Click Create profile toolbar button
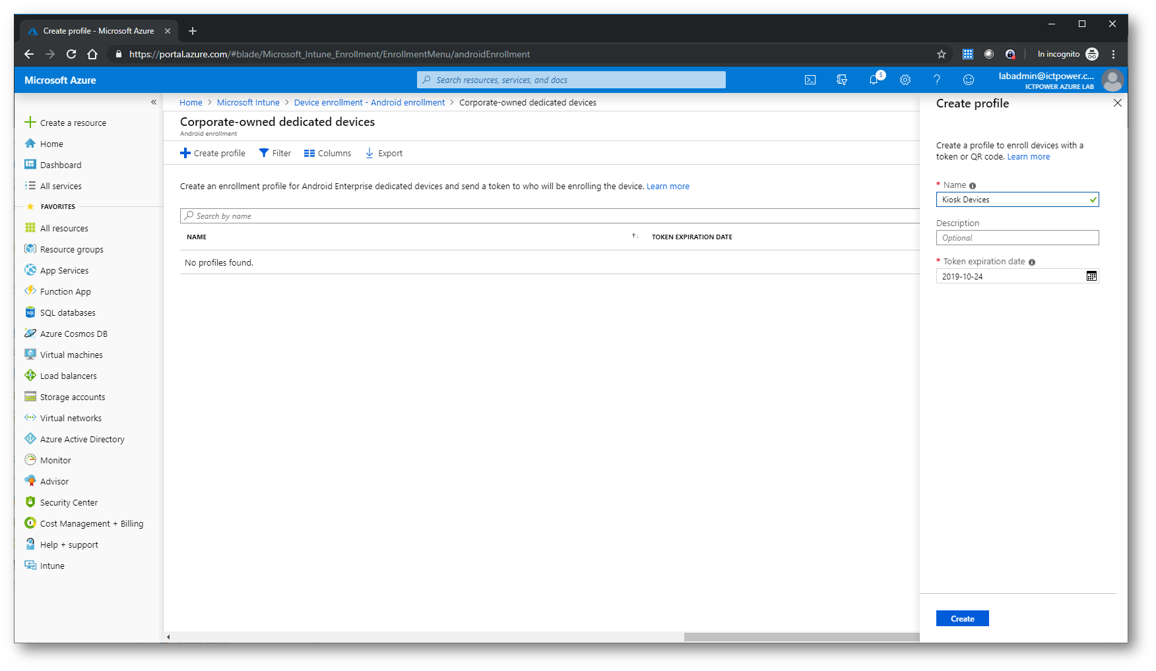1156x671 pixels. tap(212, 153)
